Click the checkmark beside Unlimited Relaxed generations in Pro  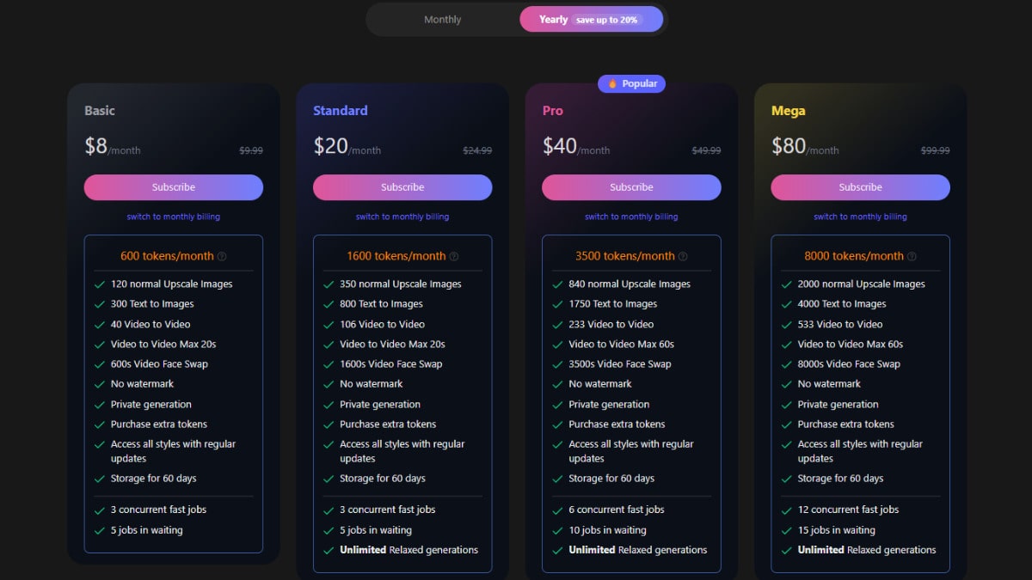(x=557, y=551)
